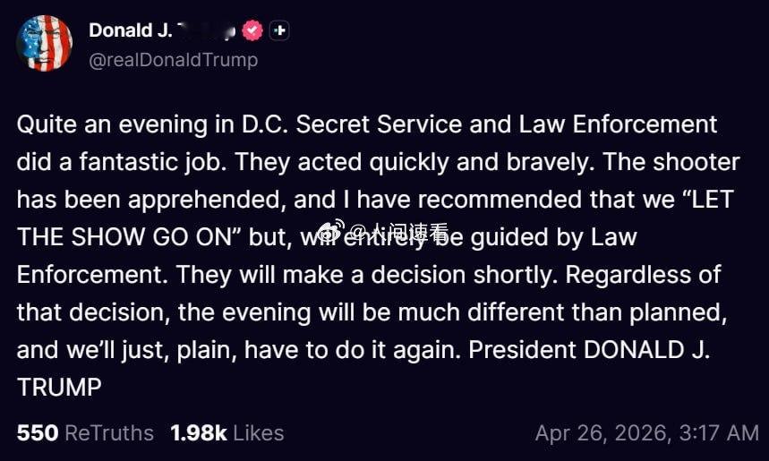
Task: View the 550 ReTruths list
Action: (85, 433)
